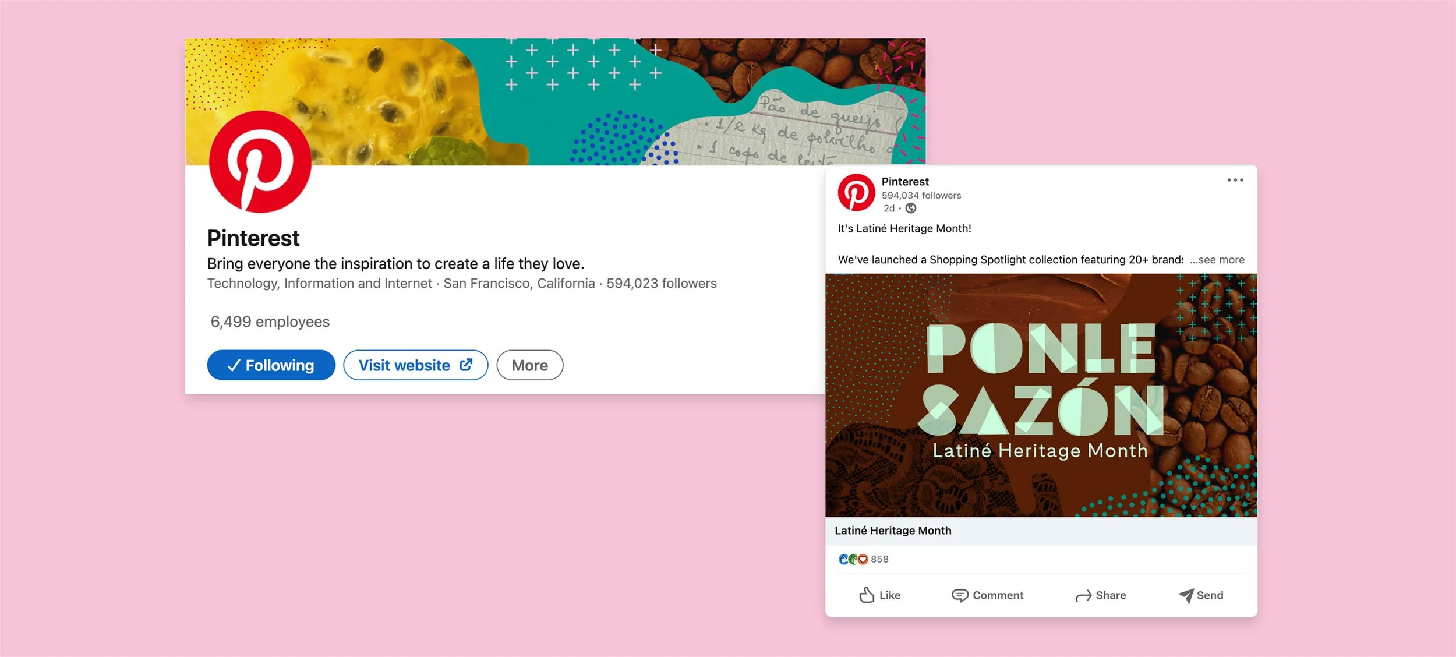
Task: Open the More options dropdown
Action: (x=529, y=365)
